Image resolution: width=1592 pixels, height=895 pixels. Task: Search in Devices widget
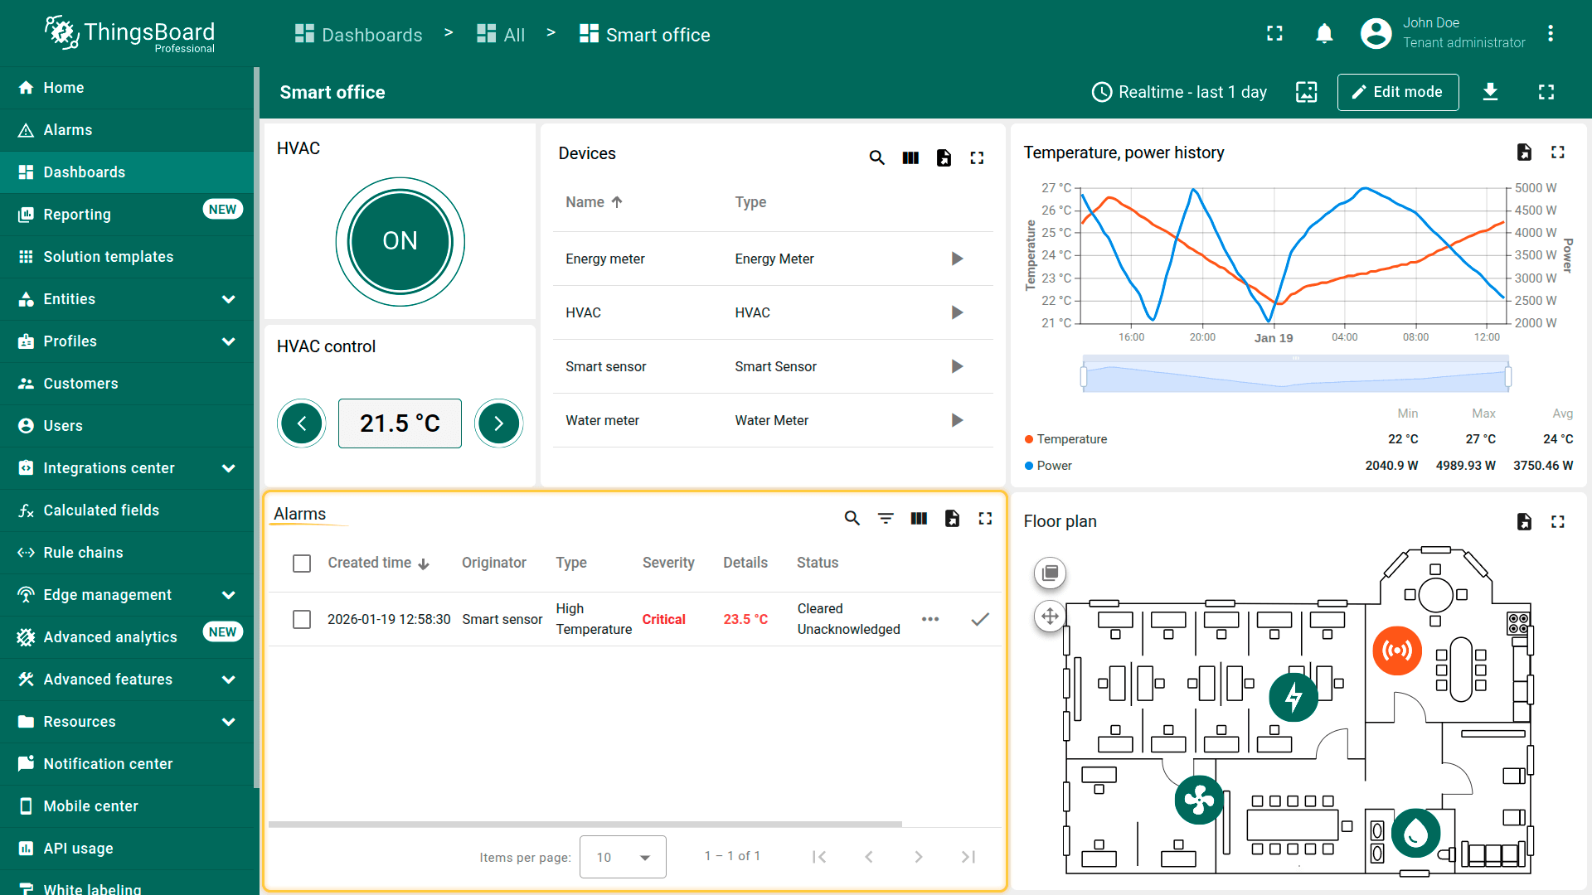click(x=876, y=157)
